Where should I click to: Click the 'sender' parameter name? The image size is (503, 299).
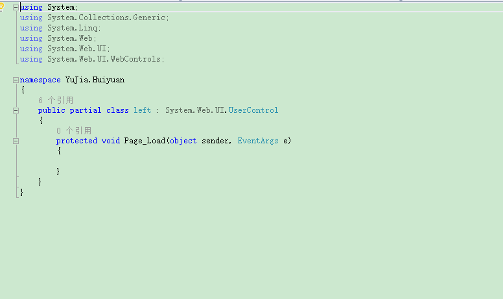(215, 141)
